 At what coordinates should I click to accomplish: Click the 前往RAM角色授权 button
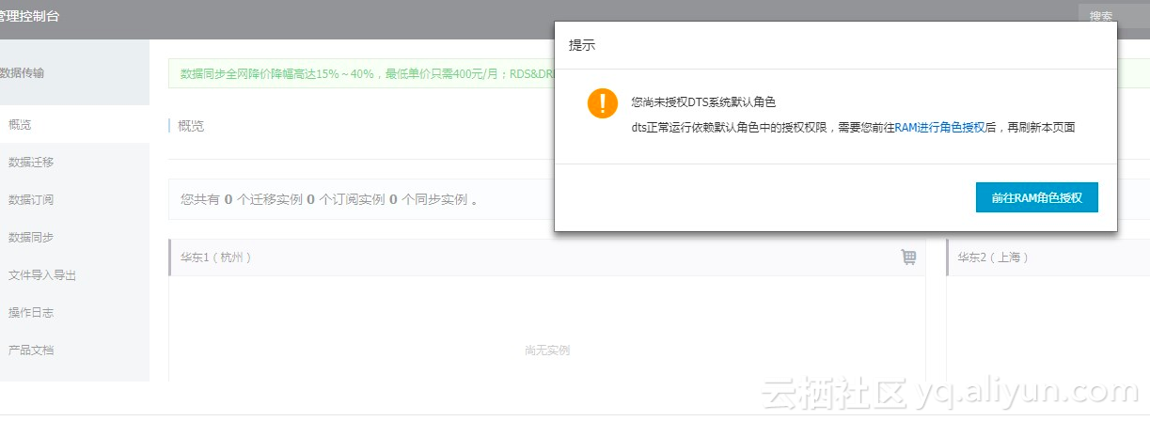pyautogui.click(x=1037, y=197)
